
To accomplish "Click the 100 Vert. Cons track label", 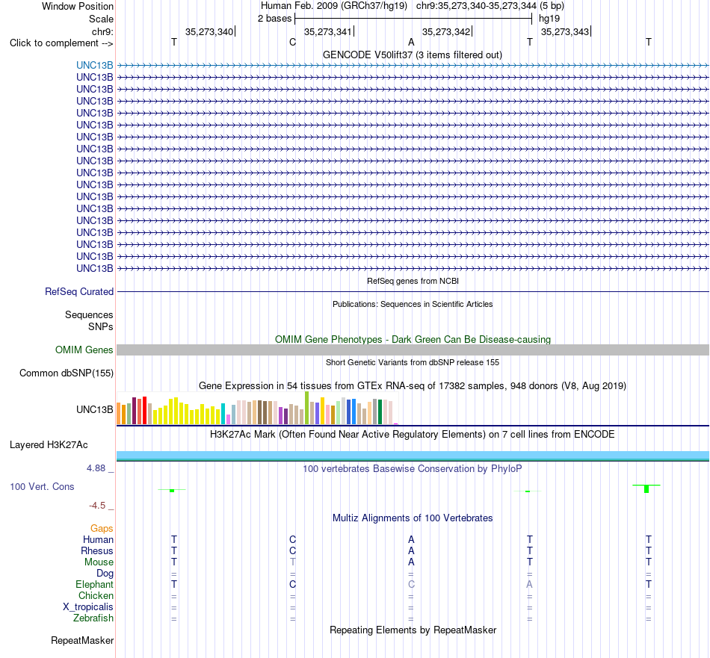I will [42, 486].
